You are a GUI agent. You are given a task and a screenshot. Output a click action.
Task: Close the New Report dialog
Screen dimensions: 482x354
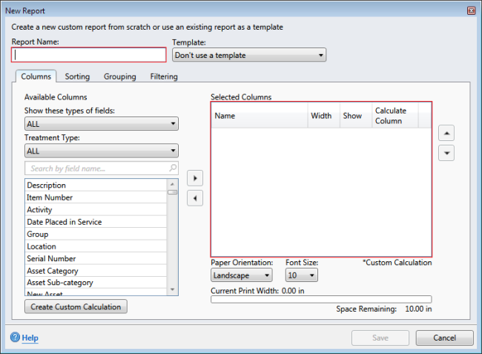[471, 11]
